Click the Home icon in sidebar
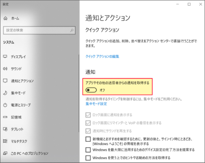 point(5,18)
